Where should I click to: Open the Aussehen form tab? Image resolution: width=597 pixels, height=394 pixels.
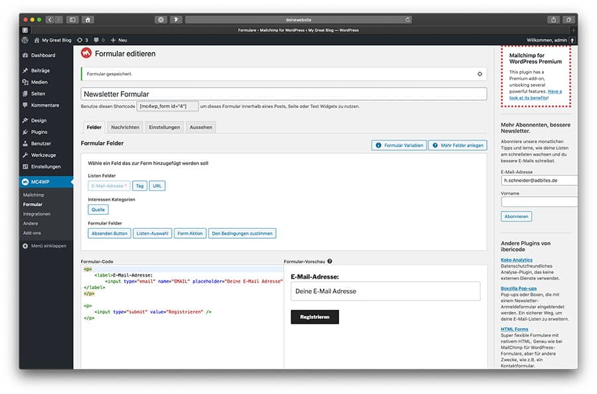pyautogui.click(x=201, y=127)
